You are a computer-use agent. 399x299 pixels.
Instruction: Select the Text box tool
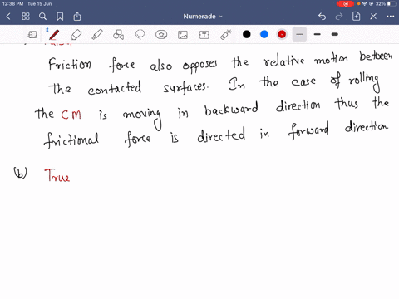(204, 35)
